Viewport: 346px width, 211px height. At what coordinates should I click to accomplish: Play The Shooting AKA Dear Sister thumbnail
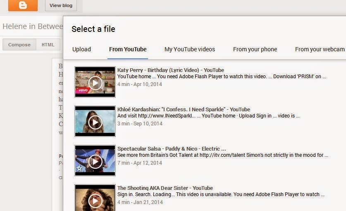[95, 198]
